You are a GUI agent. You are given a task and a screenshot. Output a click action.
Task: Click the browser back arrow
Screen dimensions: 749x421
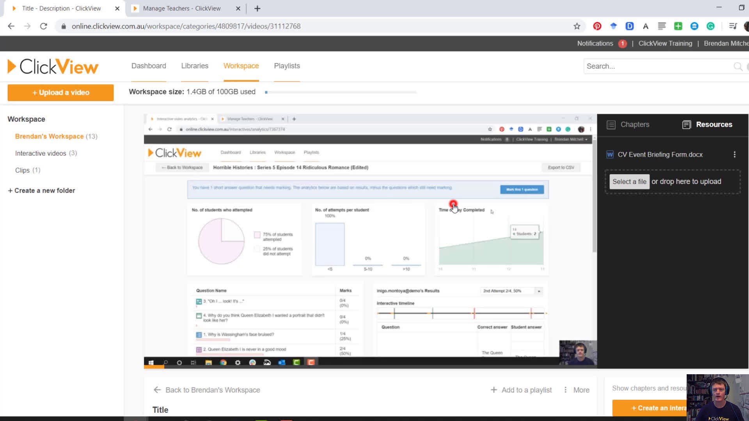point(11,26)
